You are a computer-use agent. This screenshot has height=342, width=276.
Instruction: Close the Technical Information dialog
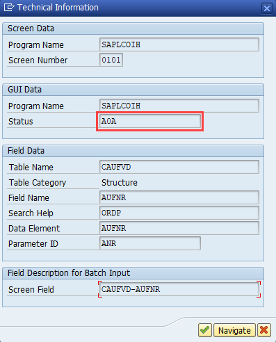tap(267, 8)
